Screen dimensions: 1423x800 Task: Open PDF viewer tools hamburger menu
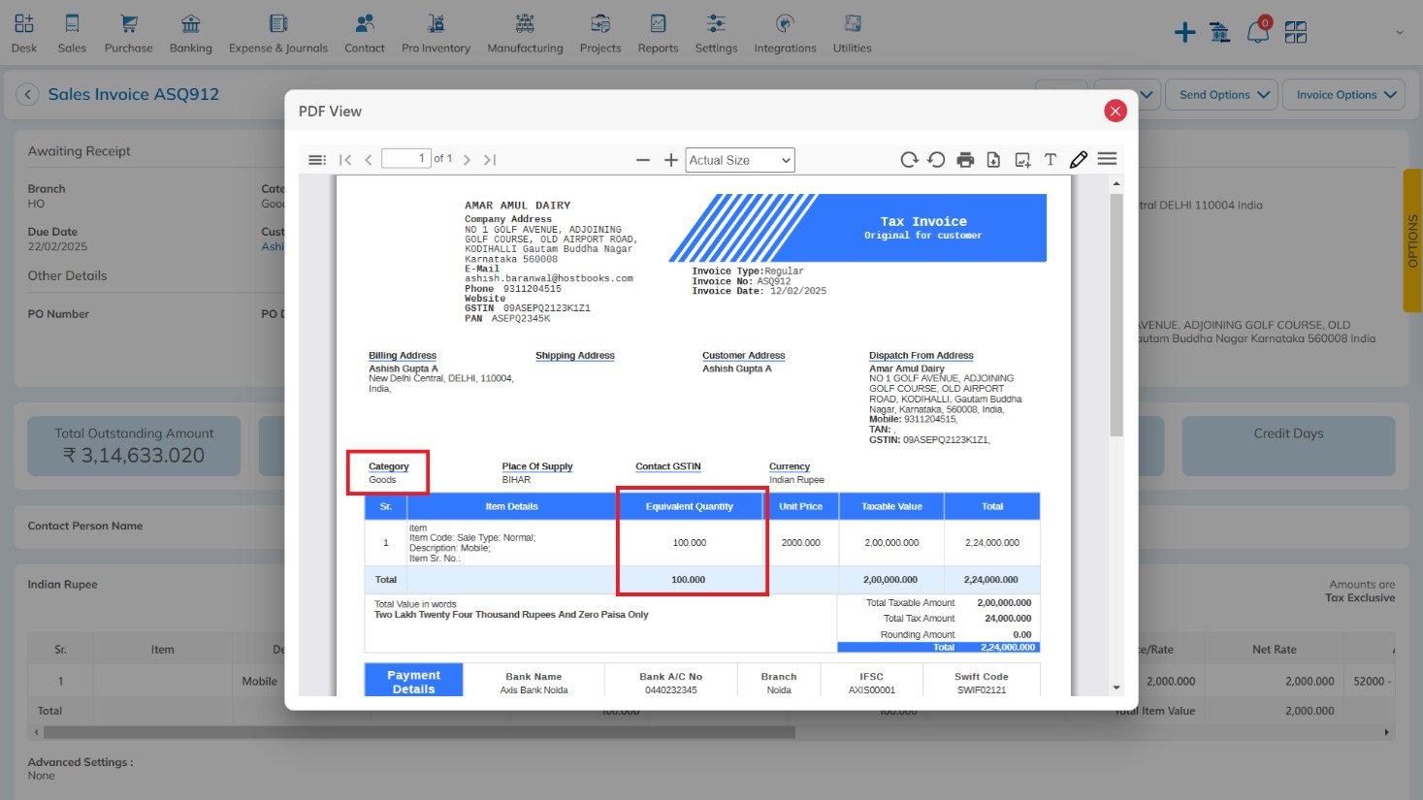[1107, 159]
